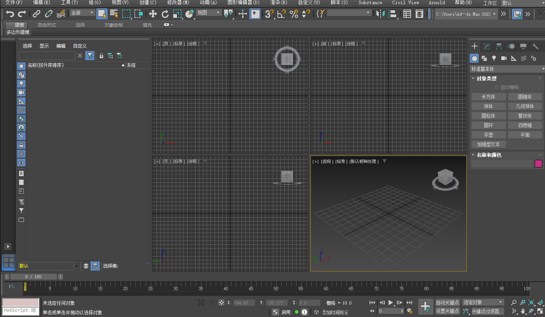Click the Mirror tool icon

tap(380, 14)
